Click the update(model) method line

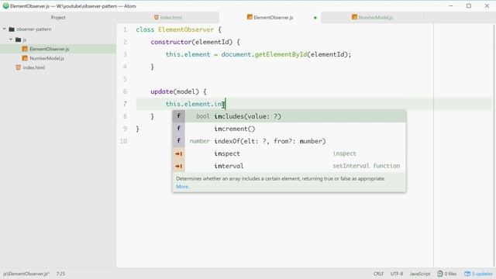(x=178, y=91)
